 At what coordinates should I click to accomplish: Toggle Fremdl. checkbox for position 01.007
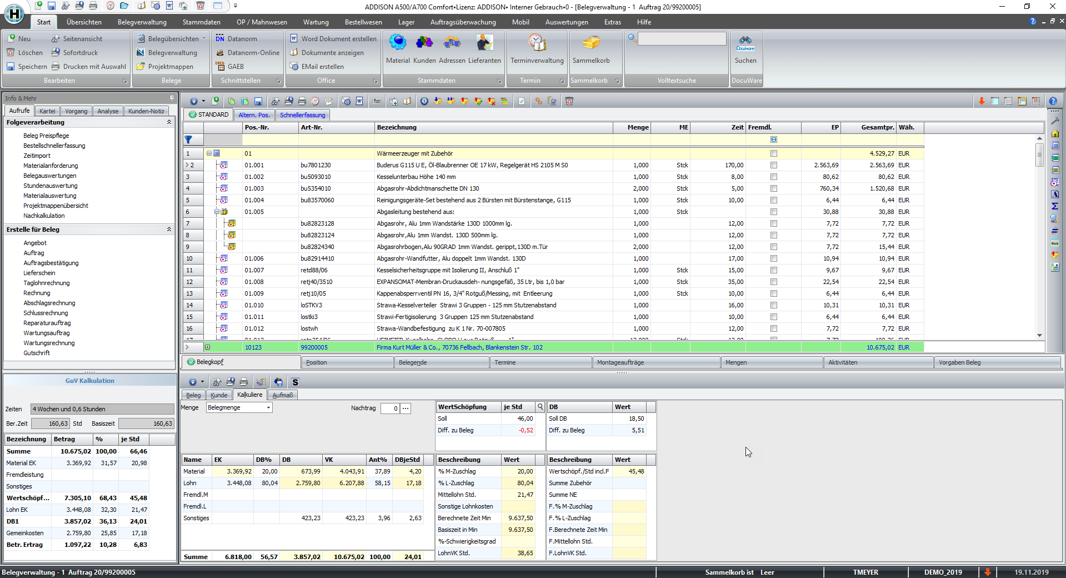(x=774, y=270)
